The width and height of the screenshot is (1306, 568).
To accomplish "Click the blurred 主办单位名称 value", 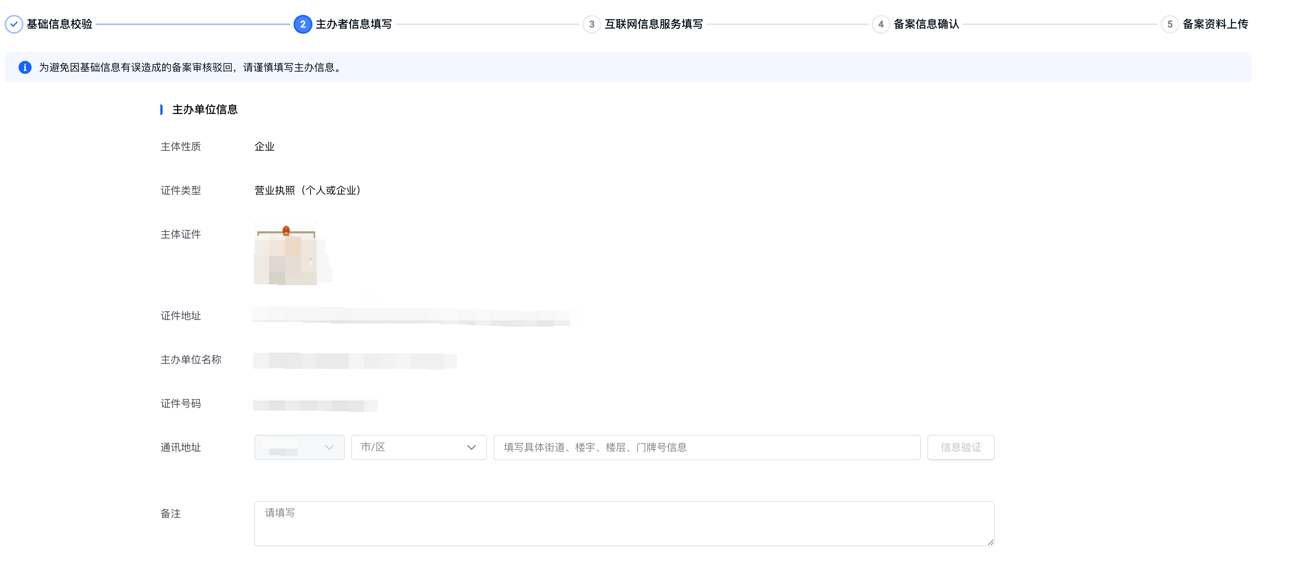I will (x=355, y=361).
